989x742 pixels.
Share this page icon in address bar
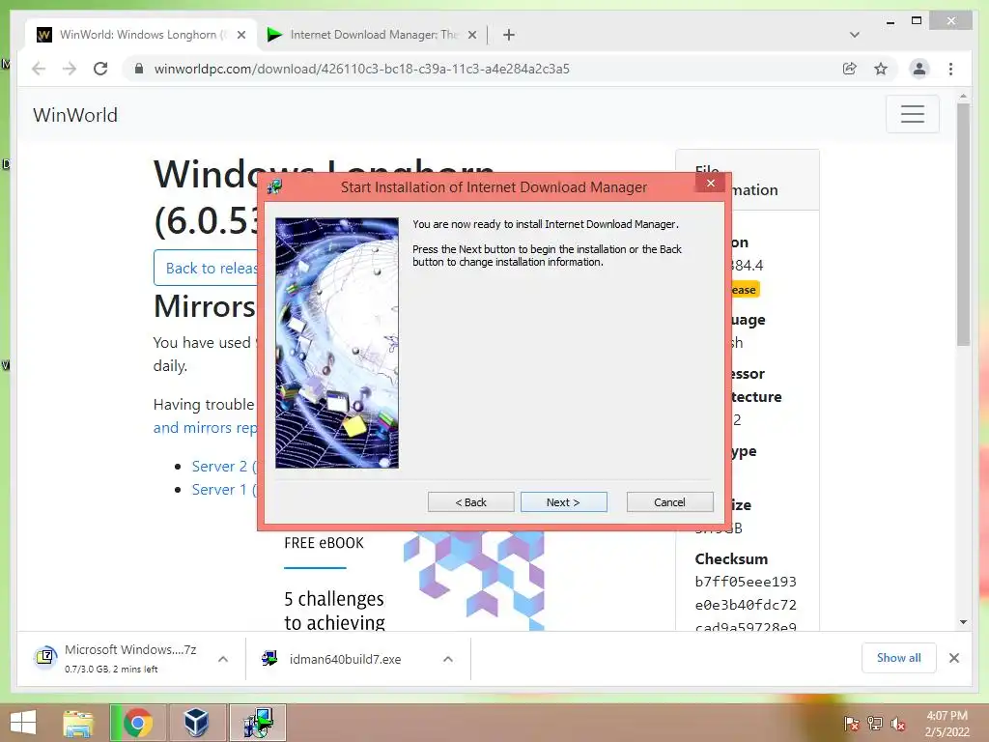tap(850, 69)
